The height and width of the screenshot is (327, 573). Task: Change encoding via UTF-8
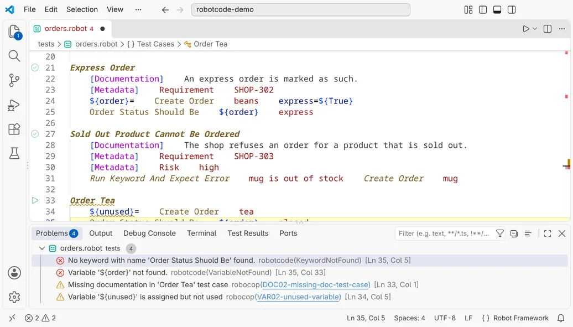(445, 318)
